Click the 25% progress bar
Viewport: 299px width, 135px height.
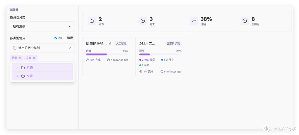tap(160, 54)
